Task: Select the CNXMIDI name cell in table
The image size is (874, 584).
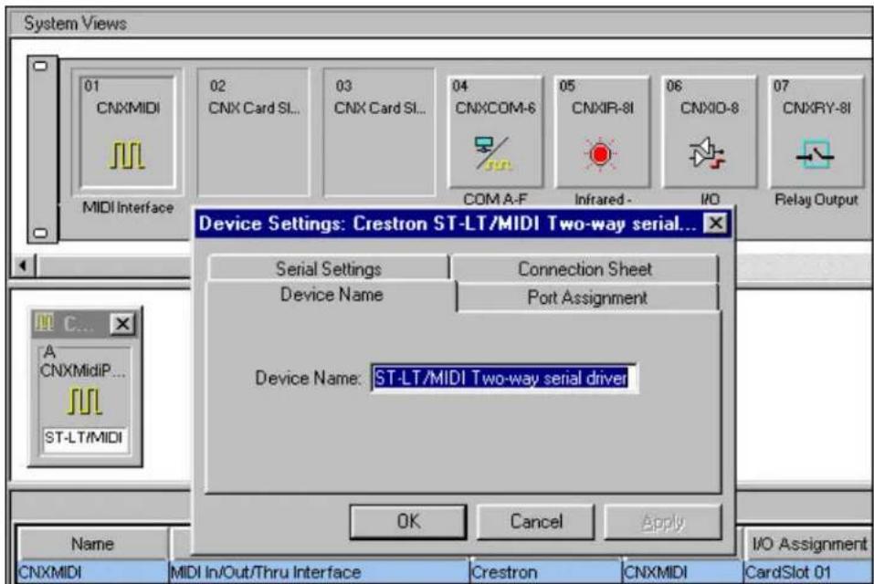Action: coord(93,572)
